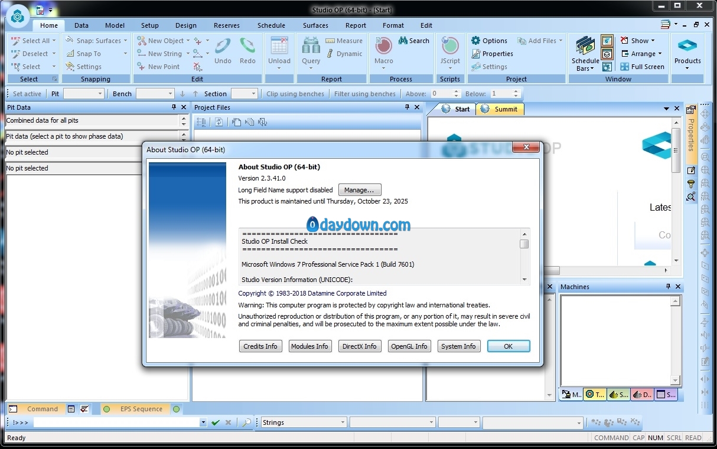
Task: Click the Search binoculars tool
Action: pos(413,41)
